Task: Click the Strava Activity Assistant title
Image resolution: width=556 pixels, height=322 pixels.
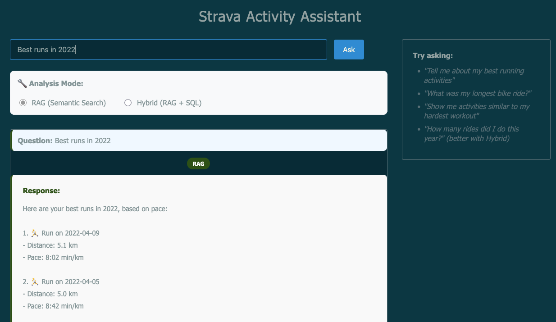Action: pos(280,17)
